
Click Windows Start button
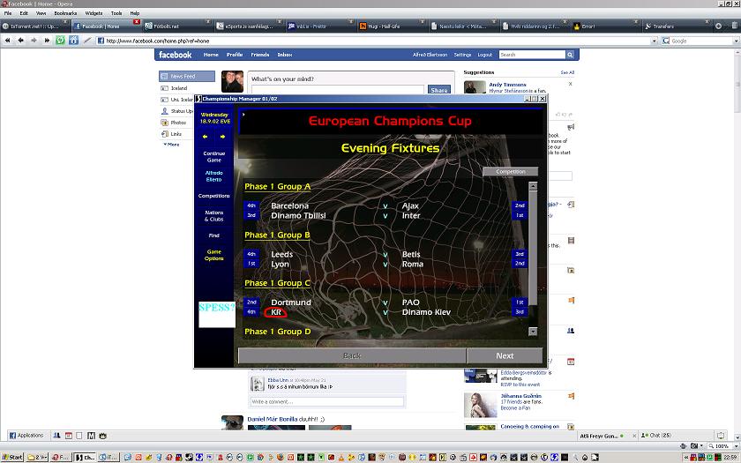[12, 458]
